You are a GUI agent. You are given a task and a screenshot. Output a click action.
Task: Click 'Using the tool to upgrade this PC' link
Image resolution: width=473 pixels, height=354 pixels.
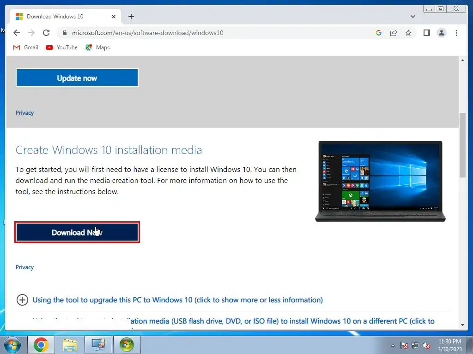[178, 300]
